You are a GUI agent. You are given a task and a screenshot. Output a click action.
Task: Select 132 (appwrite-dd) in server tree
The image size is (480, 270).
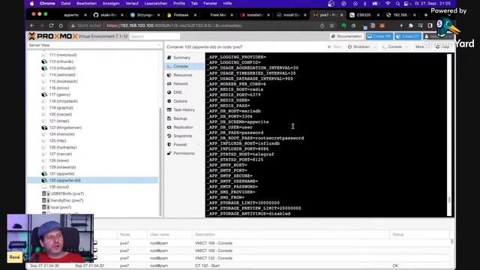93,180
